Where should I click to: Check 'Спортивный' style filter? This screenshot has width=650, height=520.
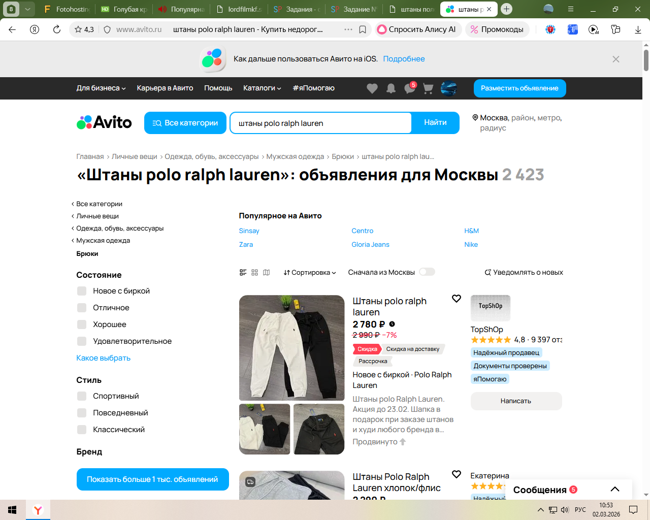pyautogui.click(x=82, y=396)
